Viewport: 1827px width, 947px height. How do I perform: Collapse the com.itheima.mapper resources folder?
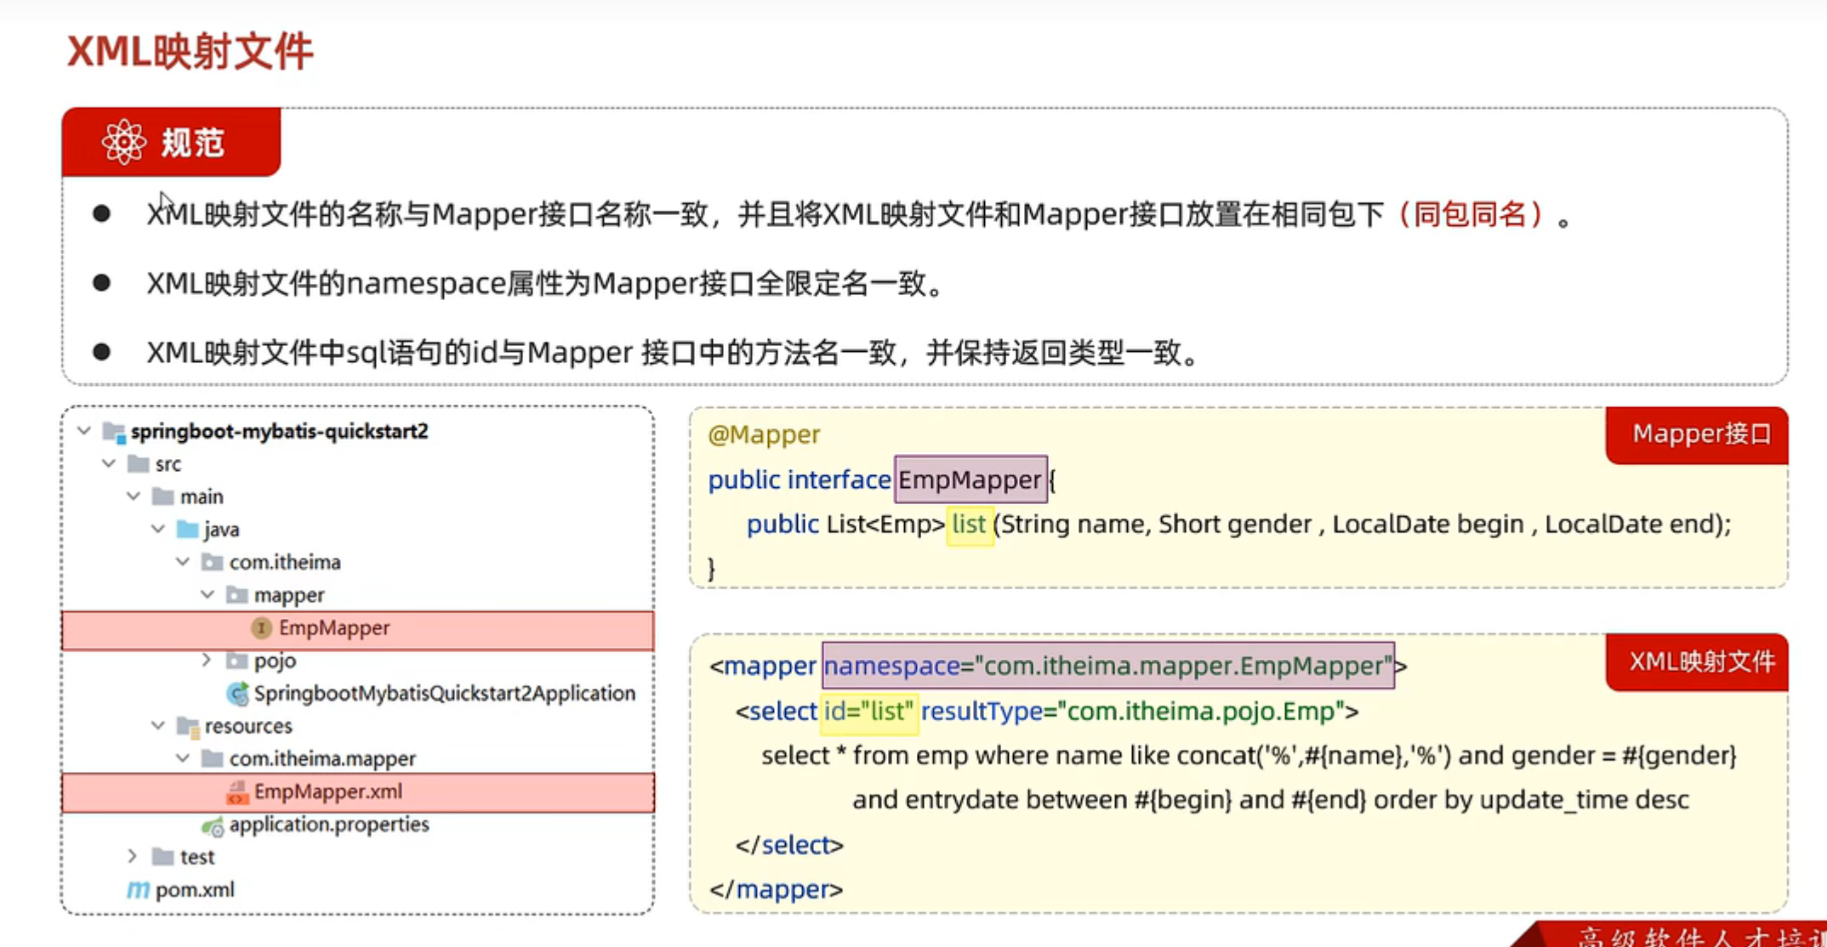183,757
